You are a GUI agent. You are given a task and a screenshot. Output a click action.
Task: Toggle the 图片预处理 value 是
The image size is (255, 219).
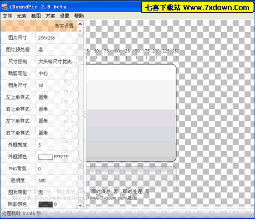pos(57,50)
